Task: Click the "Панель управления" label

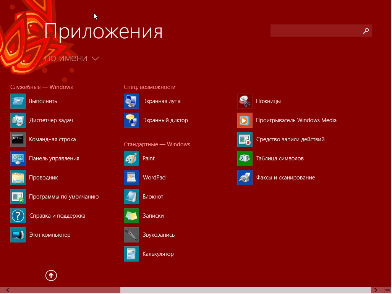Action: pyautogui.click(x=54, y=158)
